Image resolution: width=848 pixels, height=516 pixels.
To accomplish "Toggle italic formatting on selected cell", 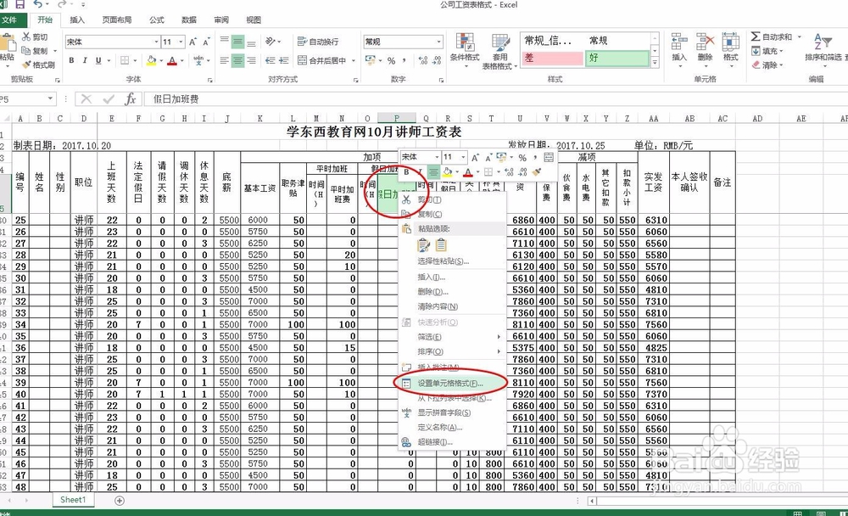I will (x=85, y=60).
